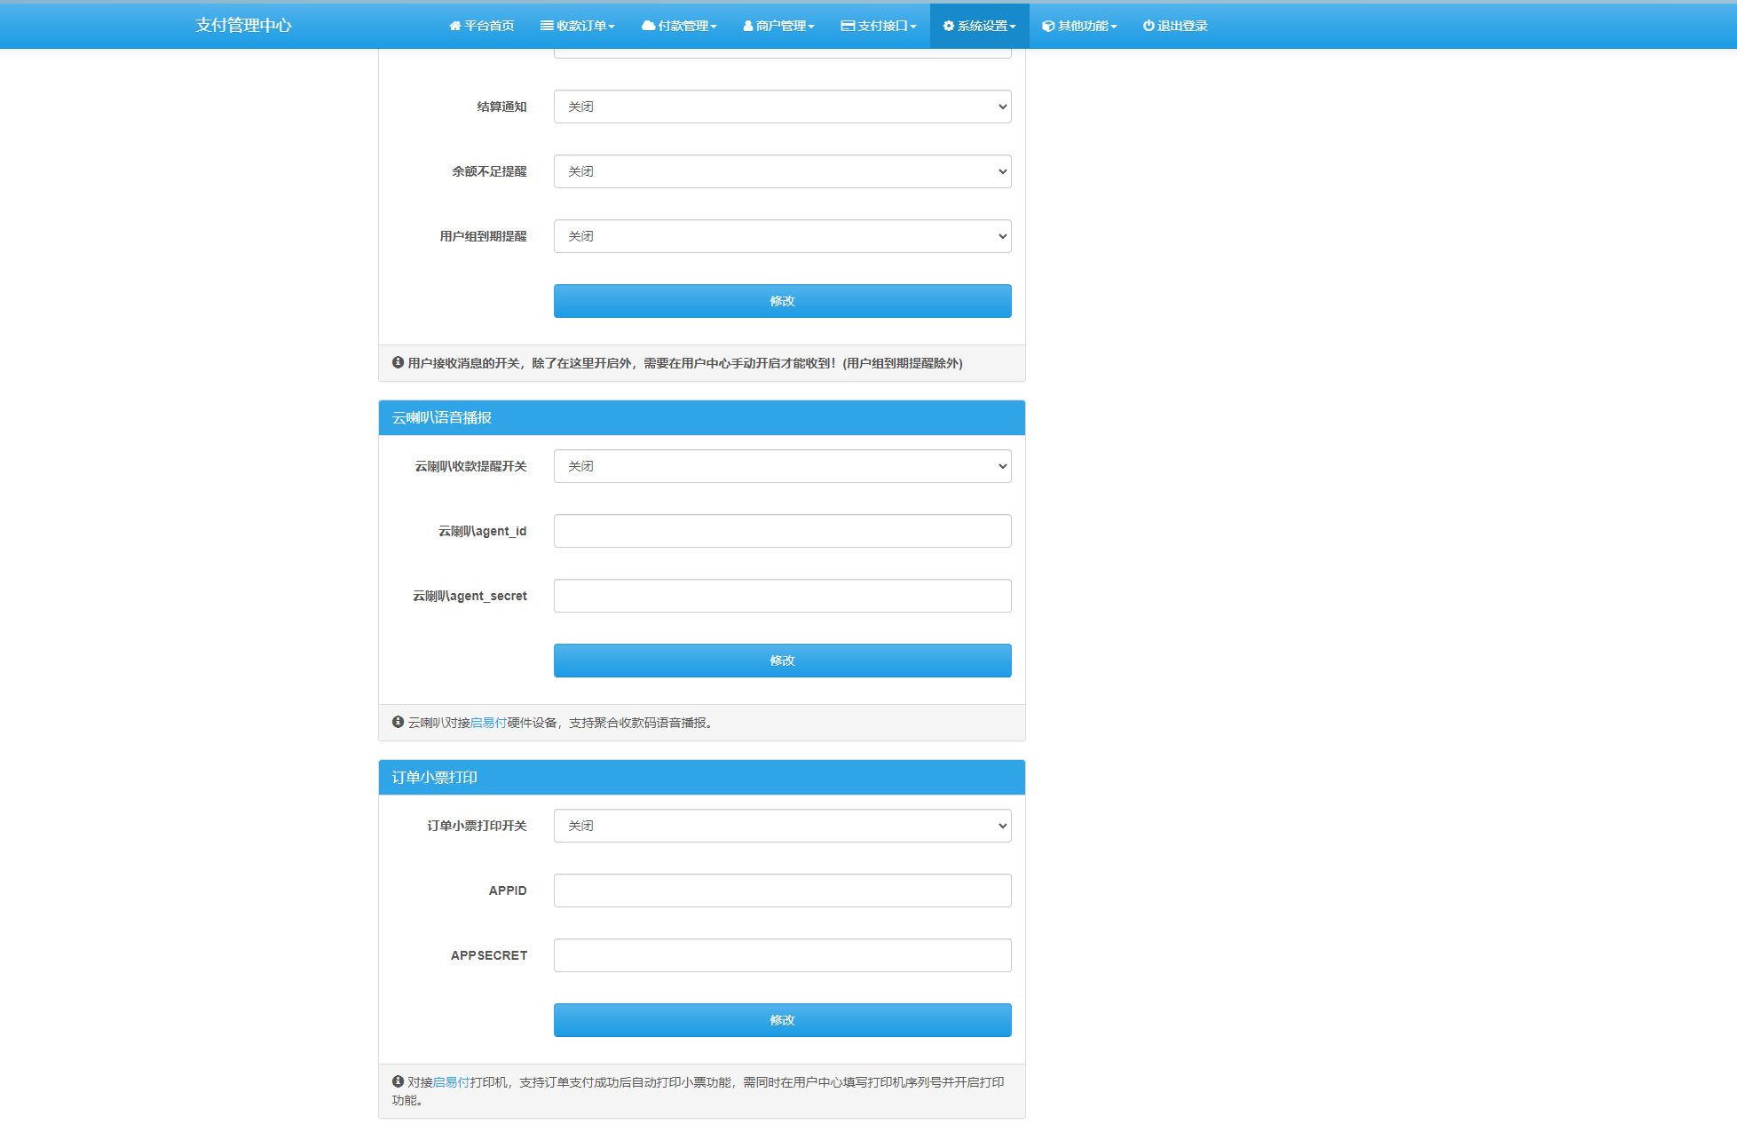Click the cloud icon beside 付款管理
The image size is (1737, 1124).
pos(648,26)
